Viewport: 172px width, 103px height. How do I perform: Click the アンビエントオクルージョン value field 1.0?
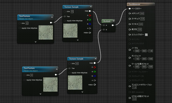point(134,87)
